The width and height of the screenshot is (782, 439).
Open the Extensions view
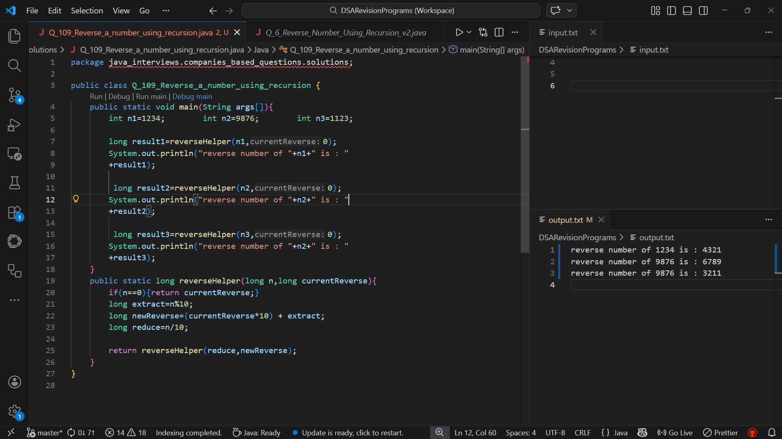click(x=15, y=213)
